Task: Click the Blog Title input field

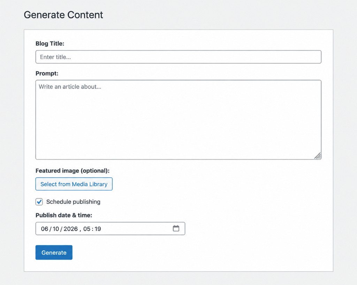Action: pos(178,57)
